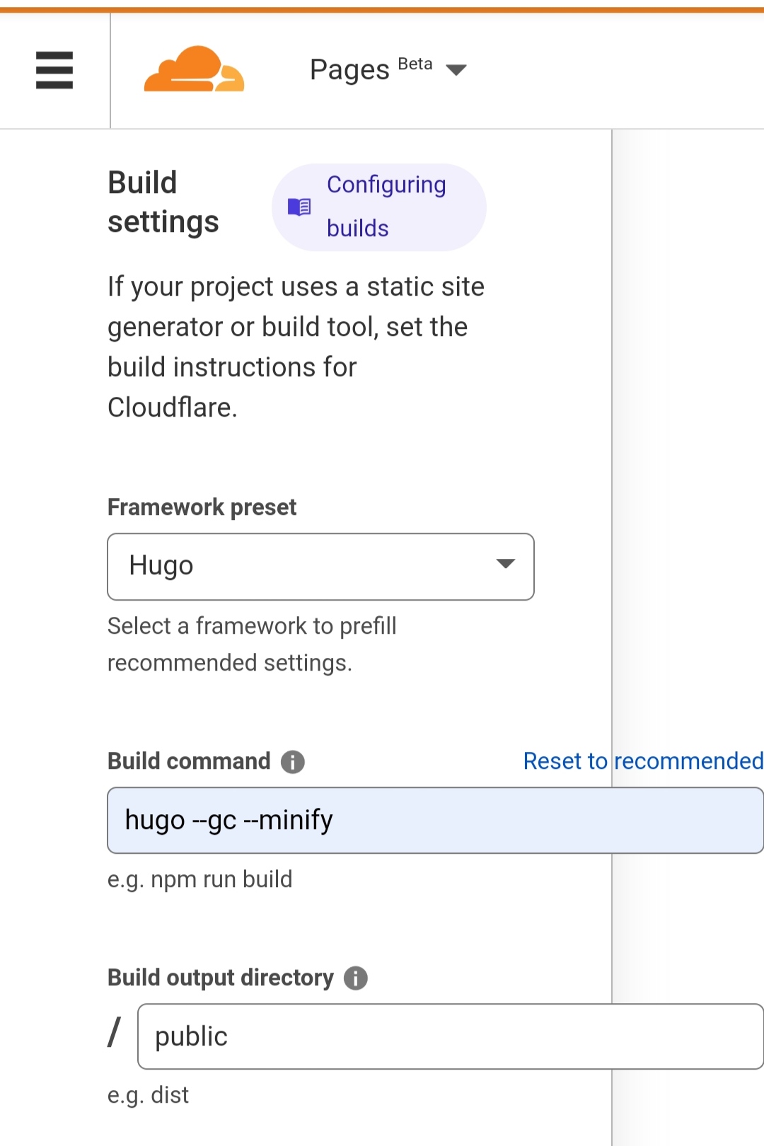Click the arrow in the Hugo select box
This screenshot has height=1146, width=764.
pyautogui.click(x=505, y=564)
